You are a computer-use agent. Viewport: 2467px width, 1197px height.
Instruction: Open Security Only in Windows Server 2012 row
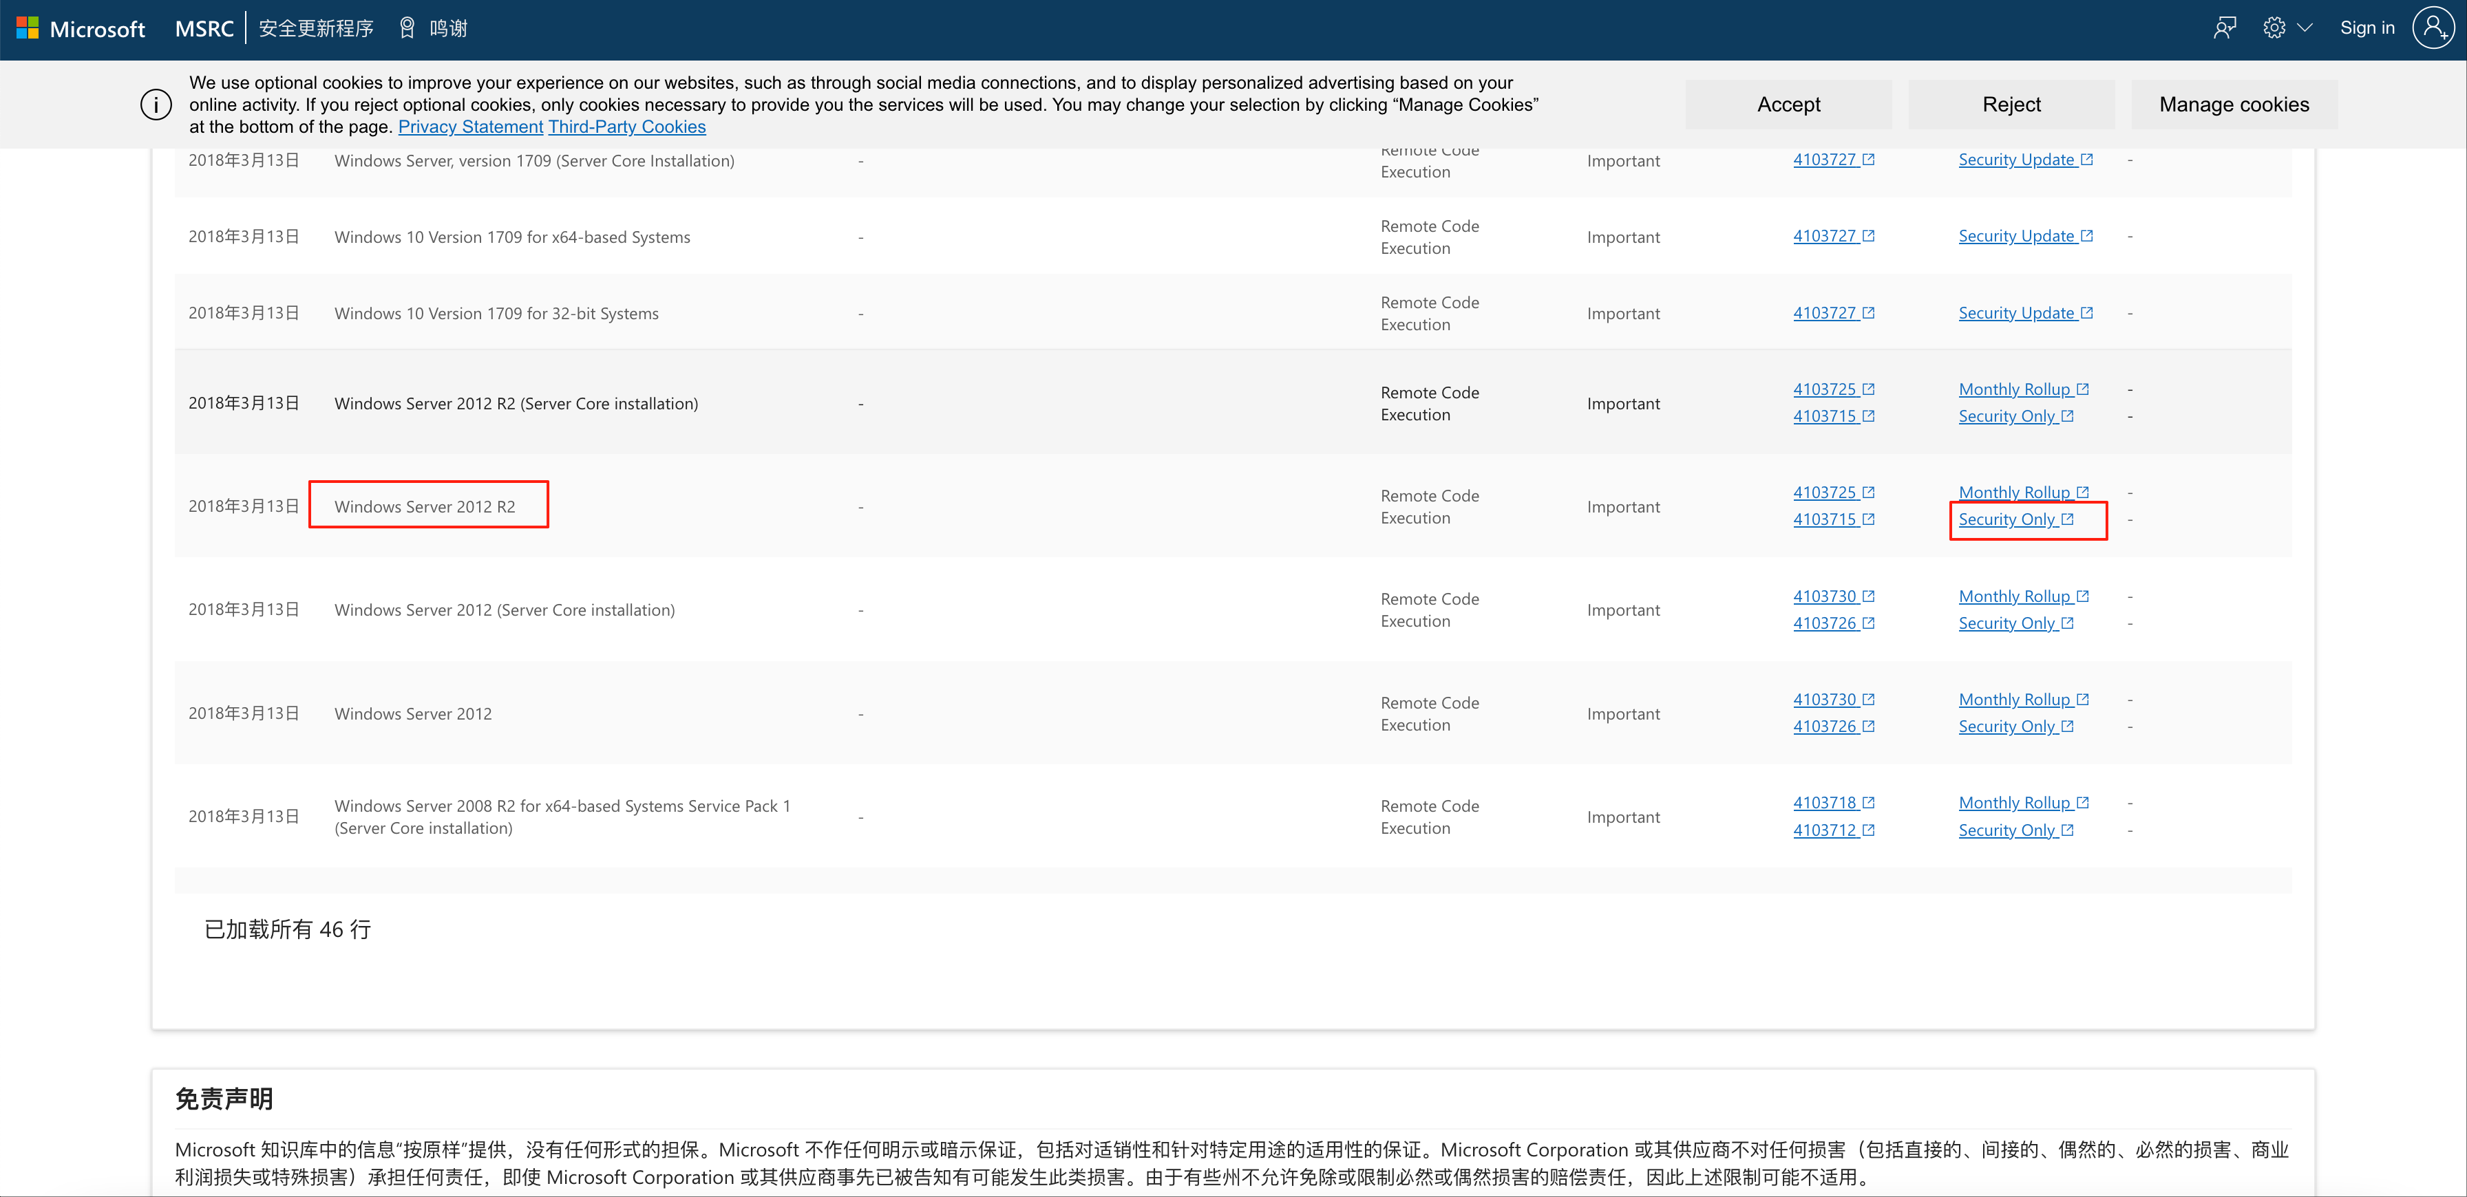point(2016,726)
